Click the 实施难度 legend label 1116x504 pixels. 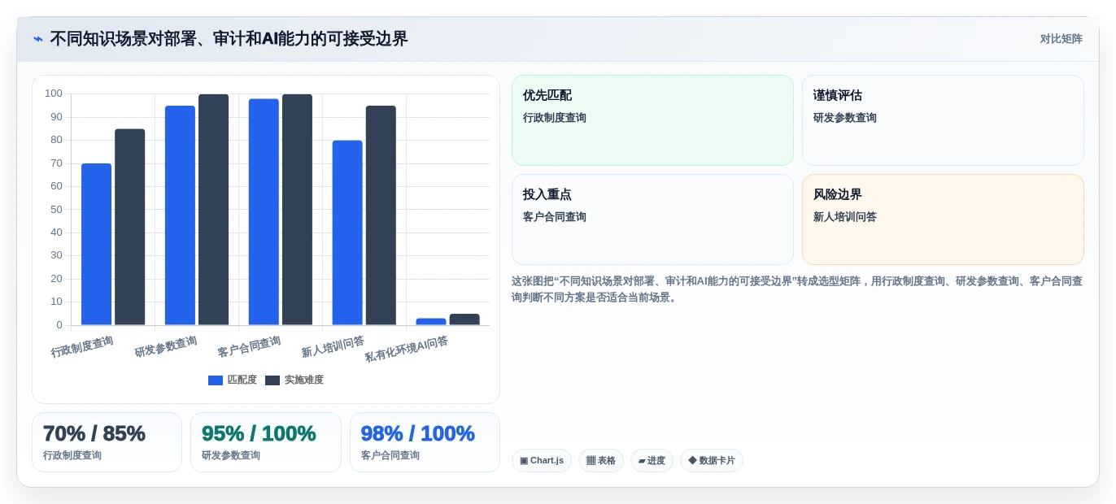click(x=303, y=380)
